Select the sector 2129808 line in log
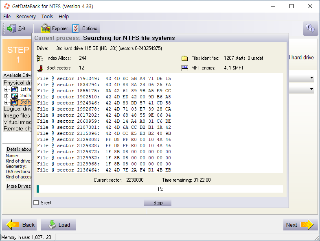Viewport: 320px width, 241px height. (x=104, y=139)
